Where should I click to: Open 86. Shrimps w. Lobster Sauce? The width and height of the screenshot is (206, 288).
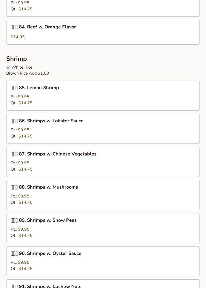(51, 121)
